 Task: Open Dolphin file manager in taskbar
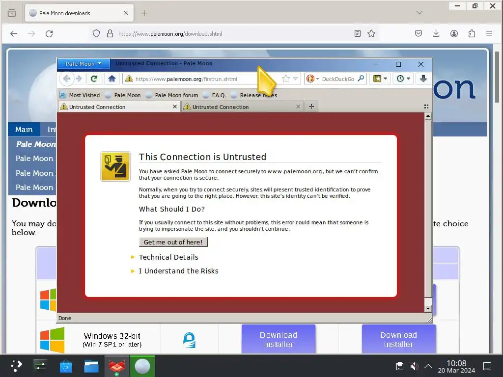click(x=91, y=366)
